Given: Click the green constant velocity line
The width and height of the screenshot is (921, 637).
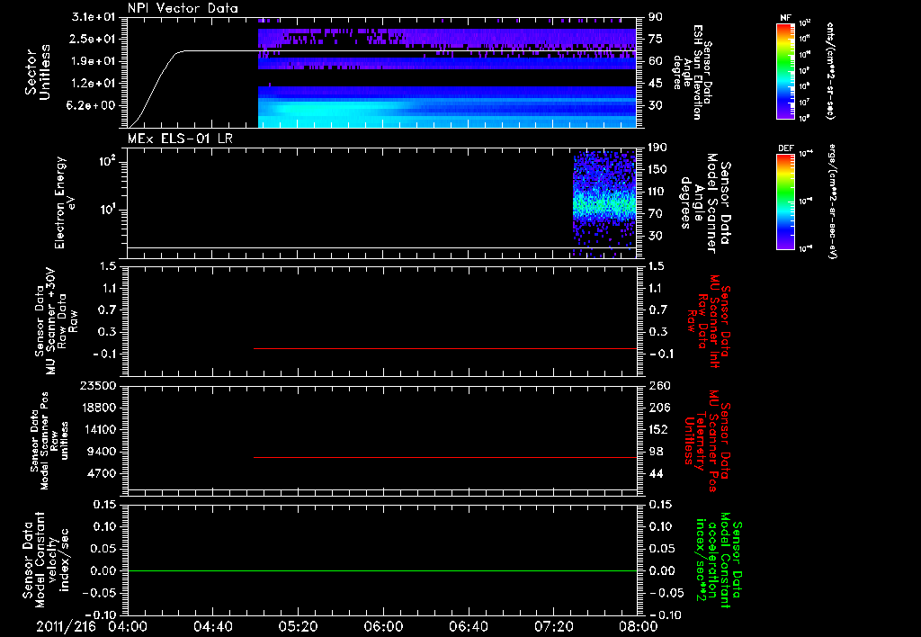Looking at the screenshot, I should [381, 570].
